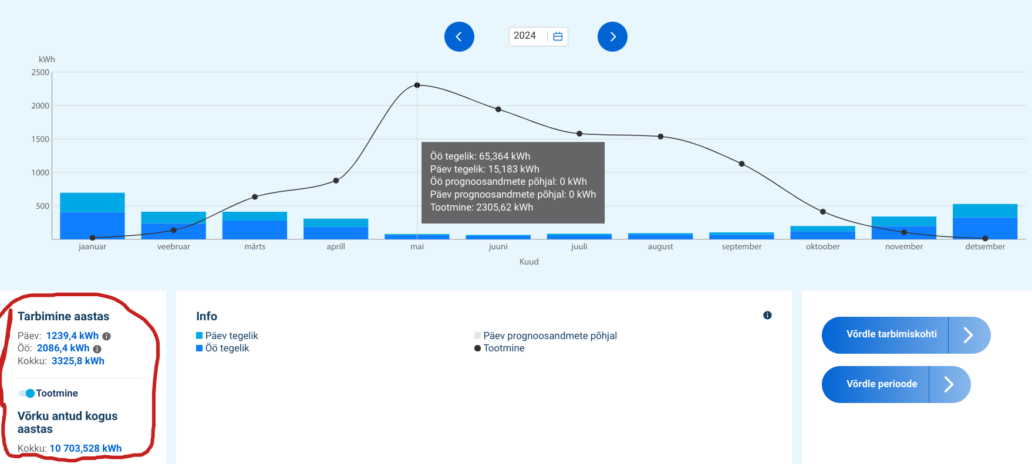This screenshot has width=1032, height=464.
Task: Click the arrow on Võrdle tarbimiskohti button
Action: pyautogui.click(x=969, y=335)
